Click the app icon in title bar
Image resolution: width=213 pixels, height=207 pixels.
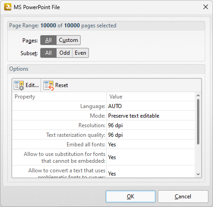point(8,7)
